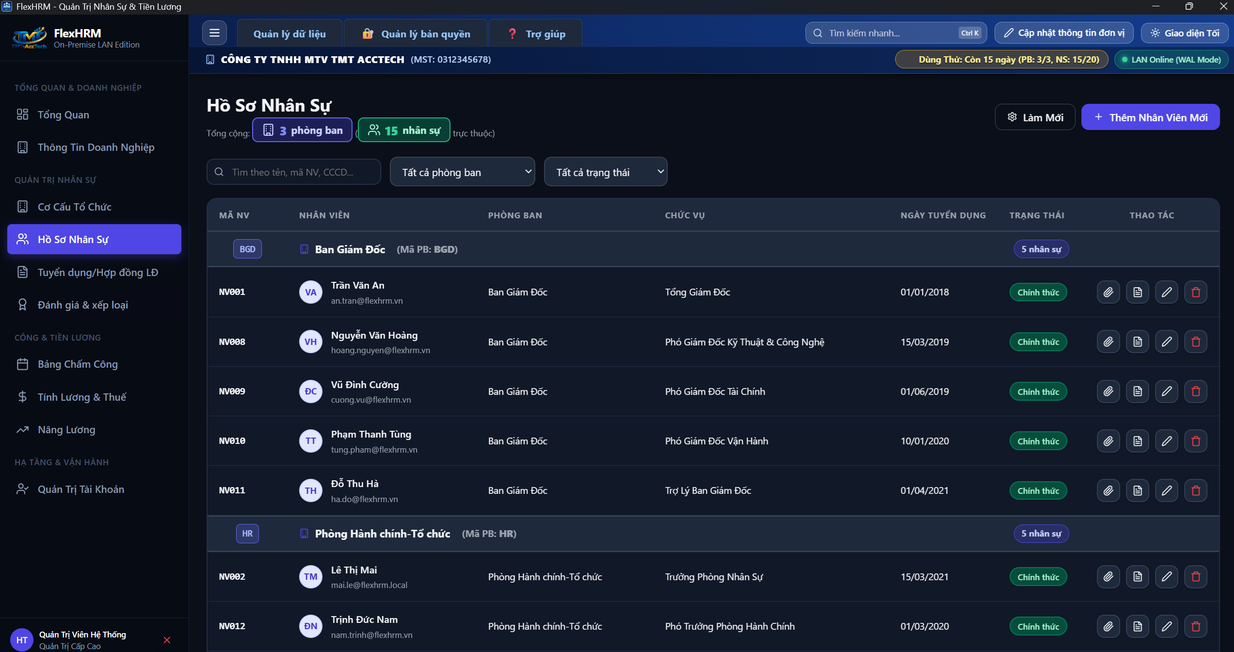Image resolution: width=1234 pixels, height=652 pixels.
Task: Open the Quản lý bản quyền tab
Action: point(416,33)
